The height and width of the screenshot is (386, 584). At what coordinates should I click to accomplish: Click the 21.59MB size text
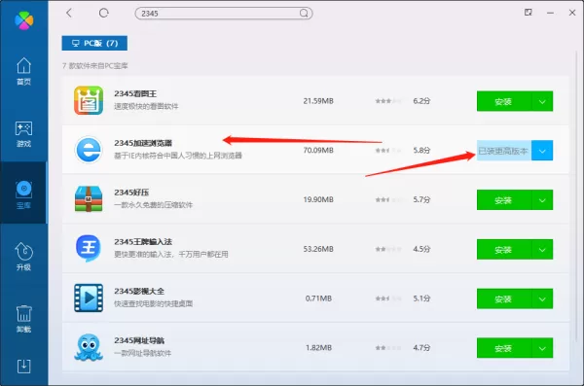click(318, 101)
